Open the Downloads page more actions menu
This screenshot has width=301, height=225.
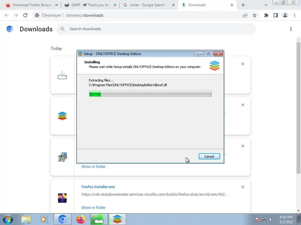point(291,29)
